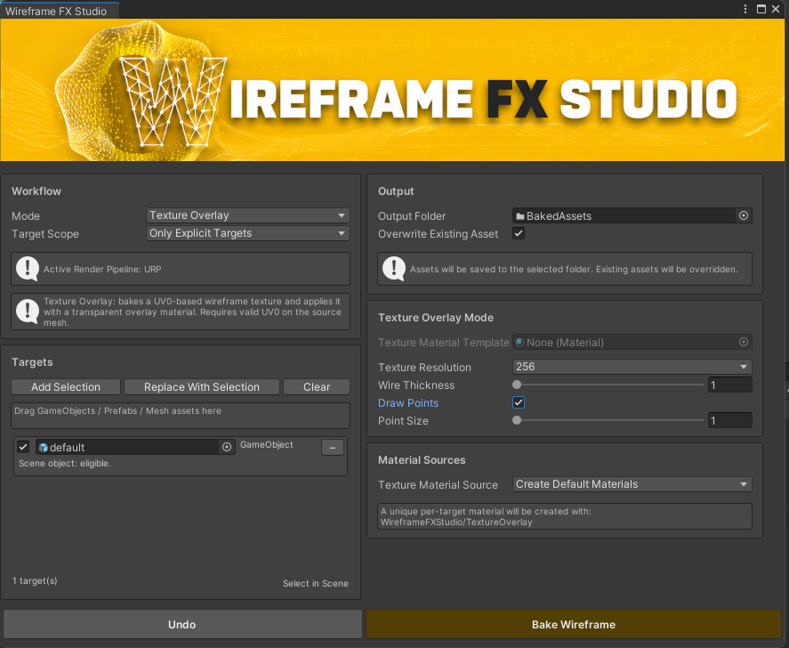The height and width of the screenshot is (648, 789).
Task: Click the Wire Thickness slider handle
Action: 517,385
